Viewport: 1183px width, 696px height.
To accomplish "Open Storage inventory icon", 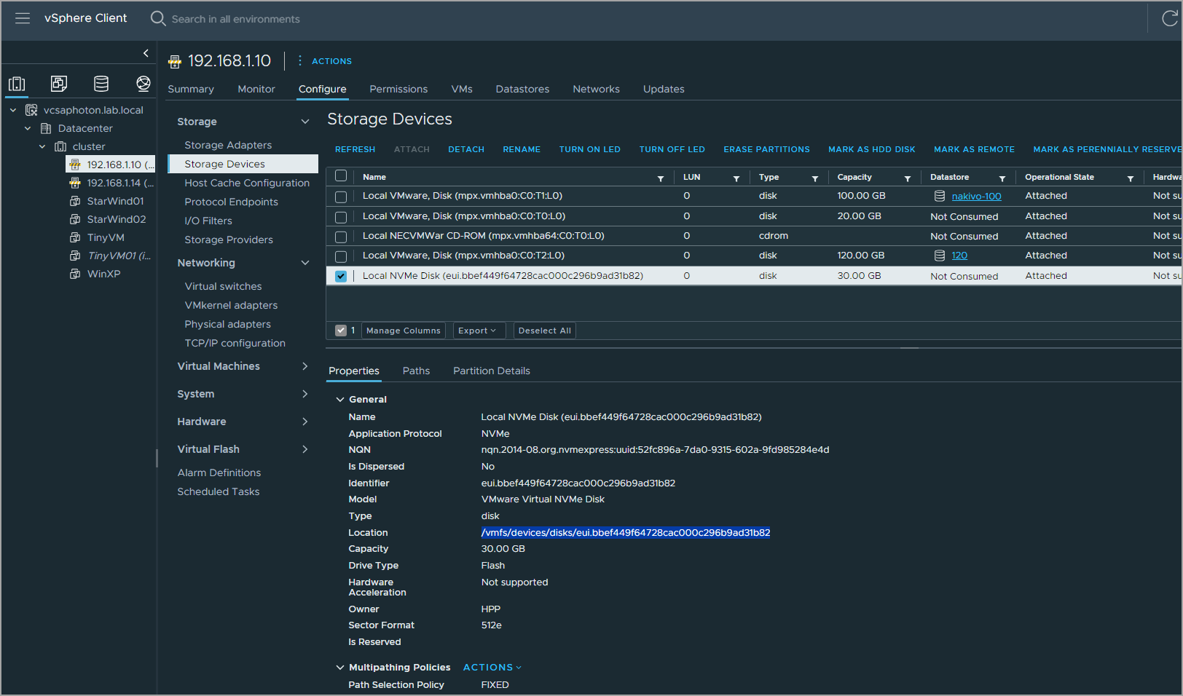I will 101,84.
